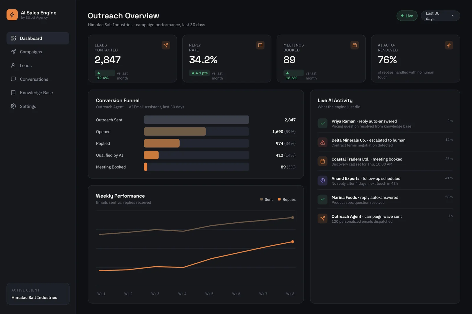The width and height of the screenshot is (472, 314).
Task: Click the 12.4% change badge
Action: tap(105, 75)
